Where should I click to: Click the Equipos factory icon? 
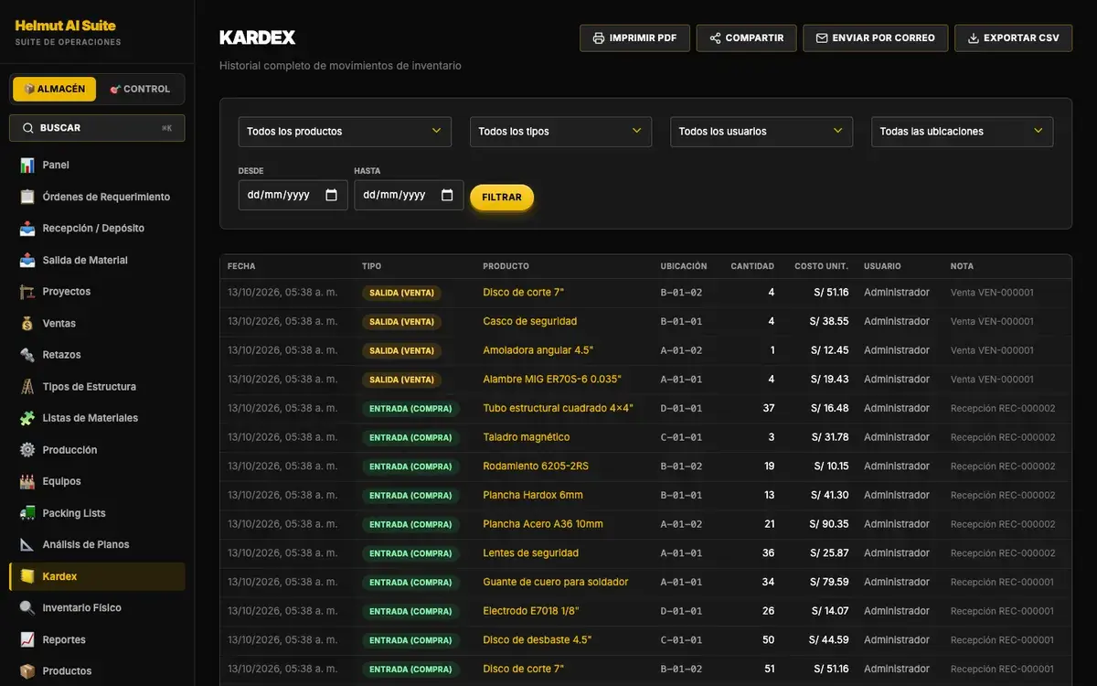click(x=27, y=481)
